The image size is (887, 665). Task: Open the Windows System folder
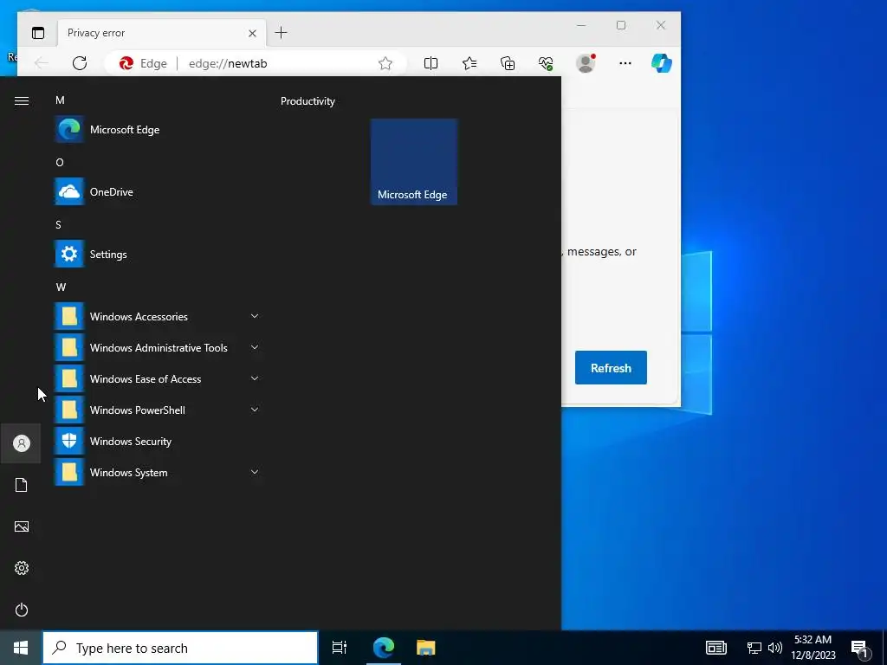pos(158,472)
